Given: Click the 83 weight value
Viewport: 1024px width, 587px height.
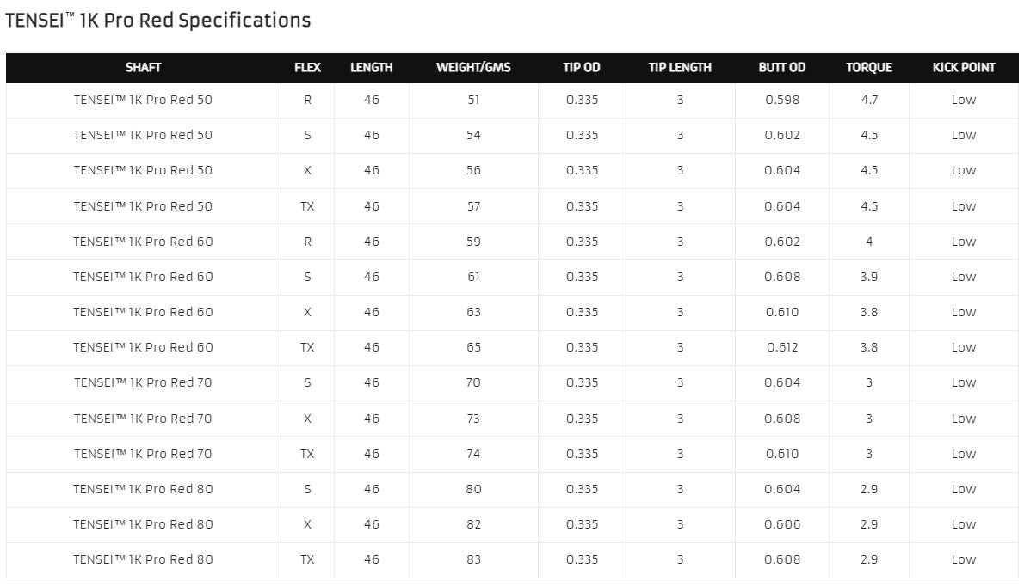Looking at the screenshot, I should (x=473, y=559).
